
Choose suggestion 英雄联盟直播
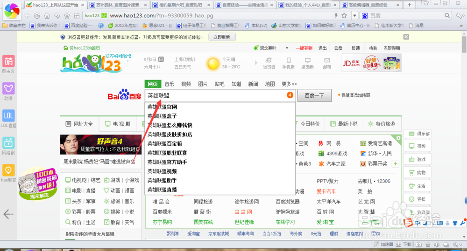tap(220, 190)
